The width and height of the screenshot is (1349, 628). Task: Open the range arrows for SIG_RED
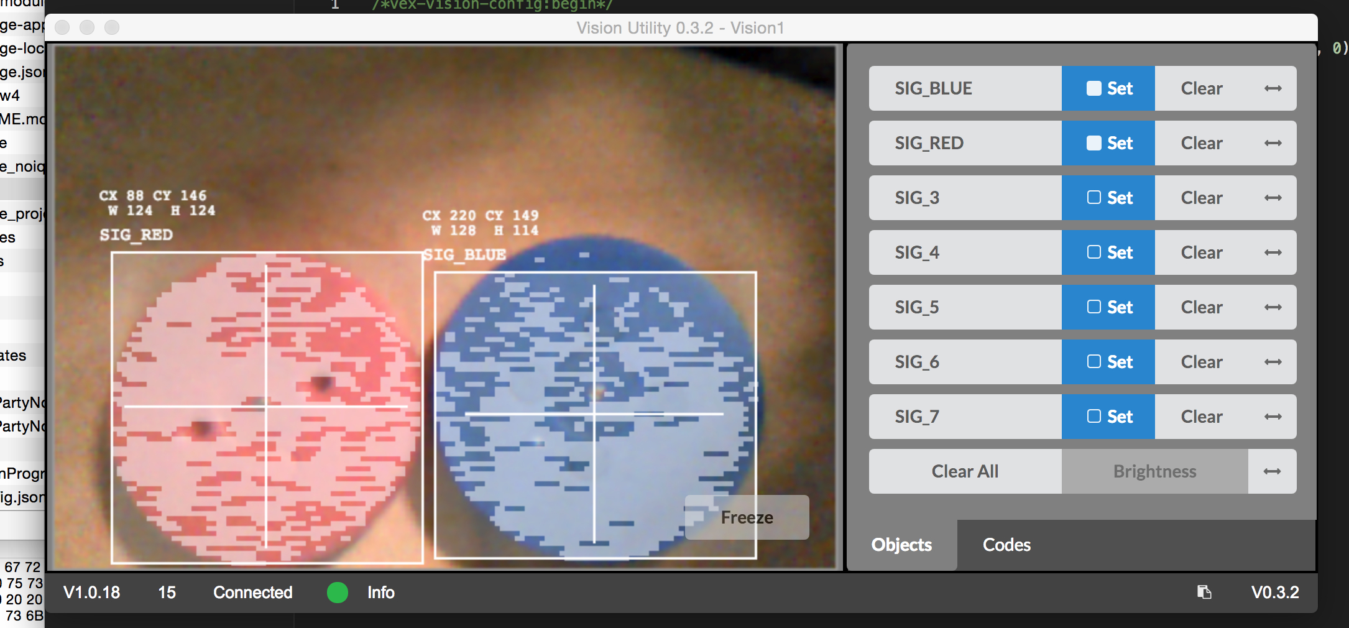[x=1273, y=143]
